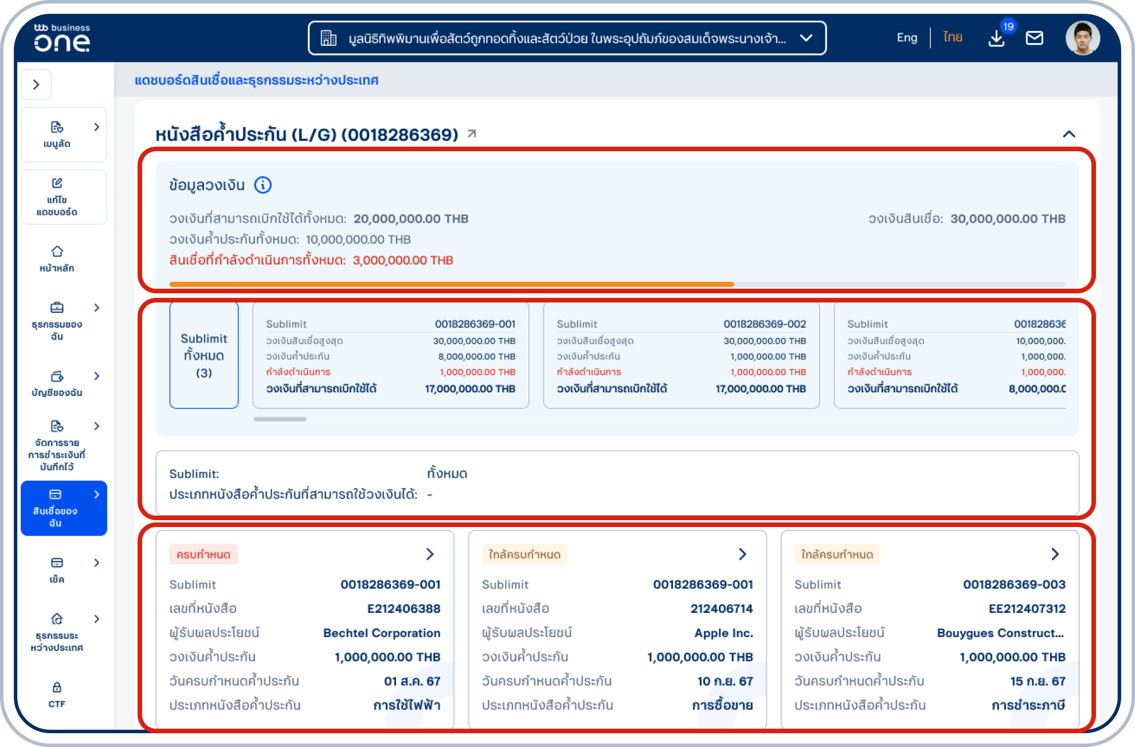Image resolution: width=1135 pixels, height=747 pixels.
Task: Click the ttb business one logo
Action: [x=62, y=38]
